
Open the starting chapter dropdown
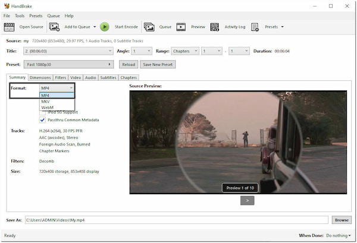(x=212, y=51)
